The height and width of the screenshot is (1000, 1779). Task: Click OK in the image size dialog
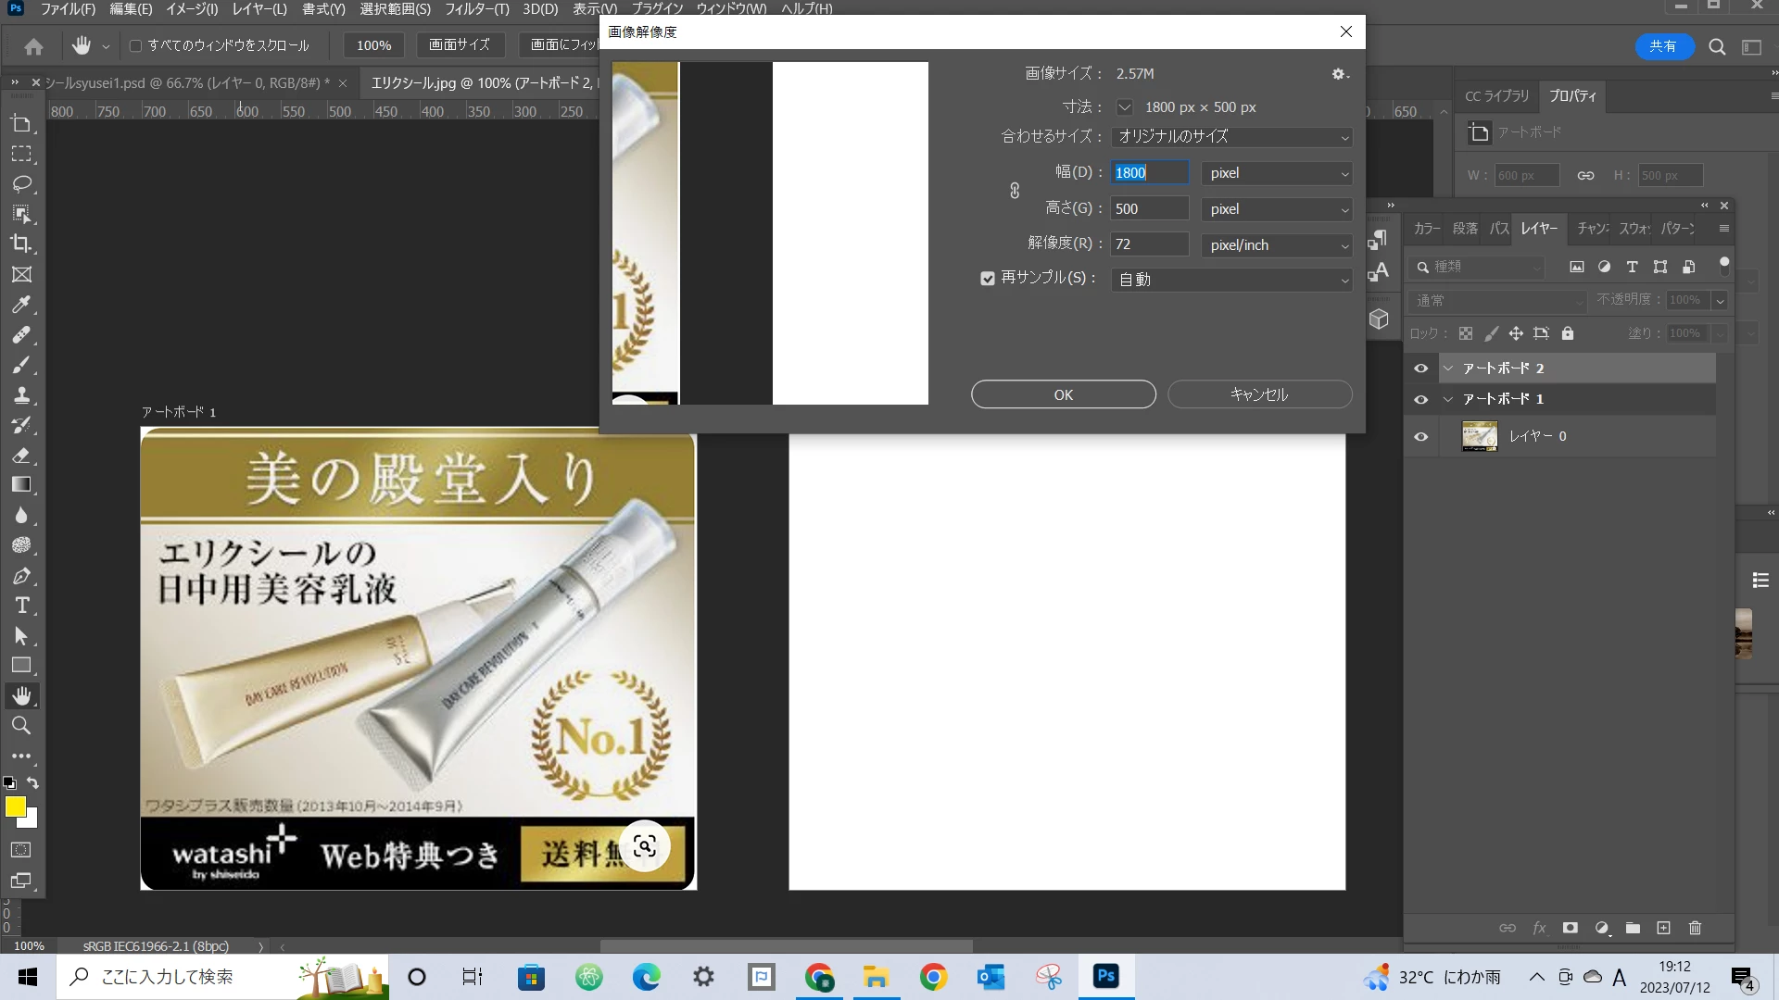point(1063,394)
